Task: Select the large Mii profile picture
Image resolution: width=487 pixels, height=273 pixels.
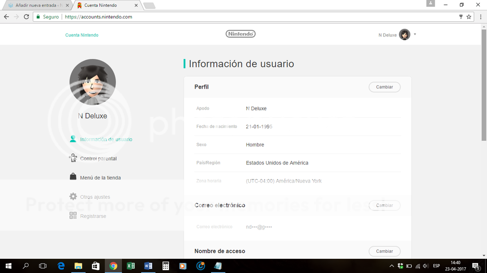Action: click(93, 82)
